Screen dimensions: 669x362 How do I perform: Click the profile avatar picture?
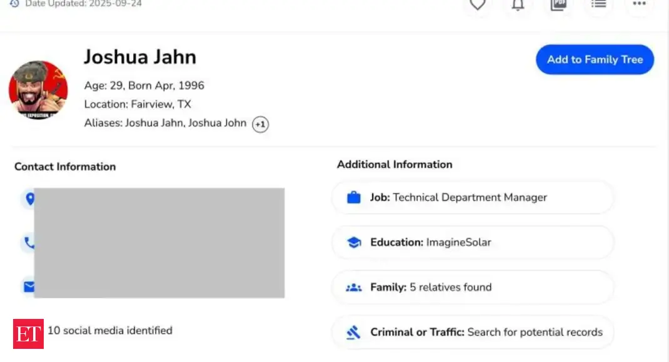[38, 90]
